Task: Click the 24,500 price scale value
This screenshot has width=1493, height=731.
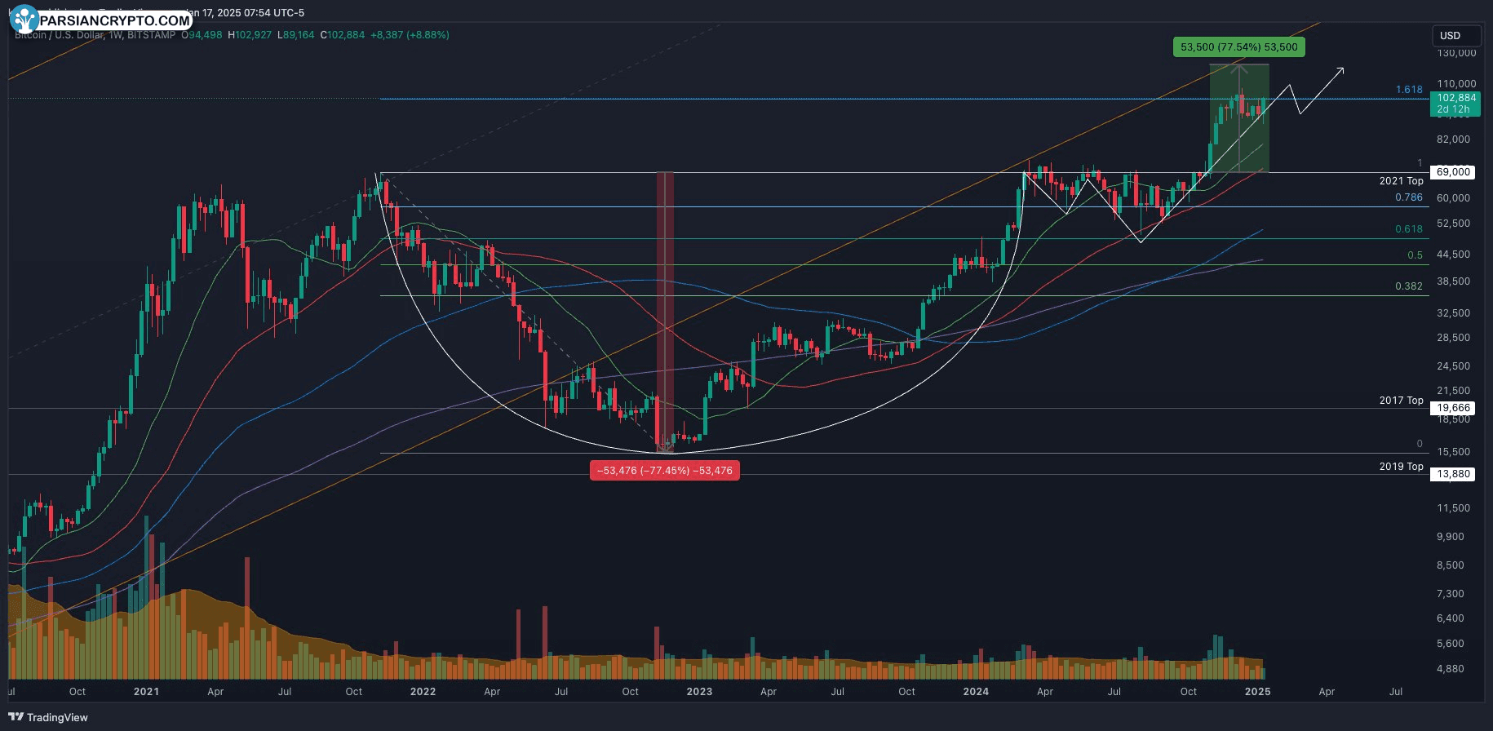Action: (x=1453, y=366)
